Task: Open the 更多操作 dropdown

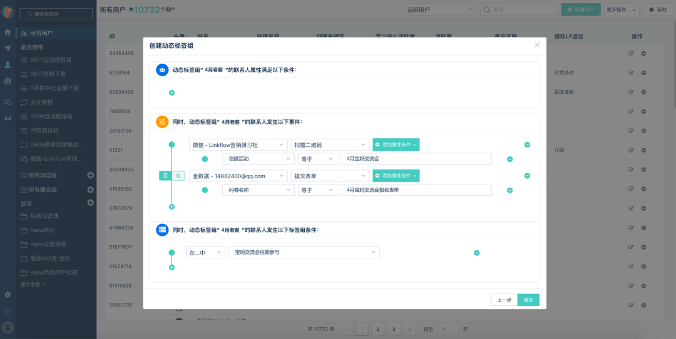Action: [x=622, y=9]
